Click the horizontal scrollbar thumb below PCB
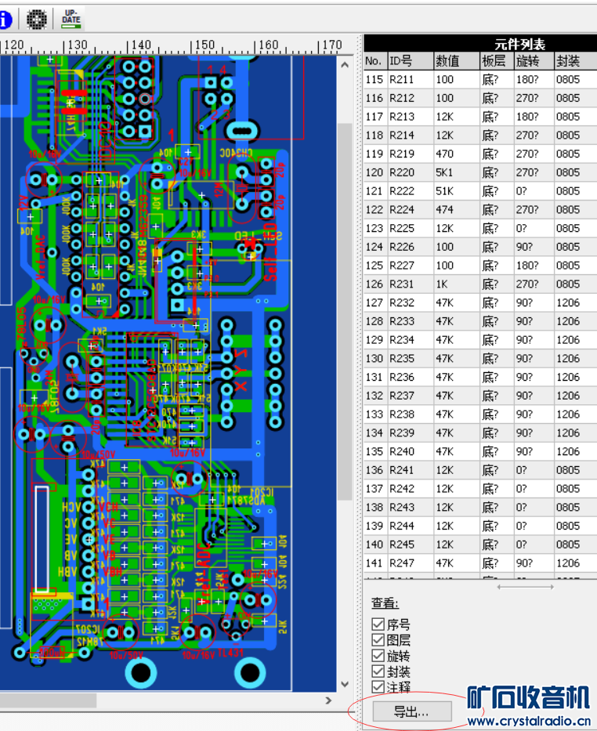 point(48,700)
